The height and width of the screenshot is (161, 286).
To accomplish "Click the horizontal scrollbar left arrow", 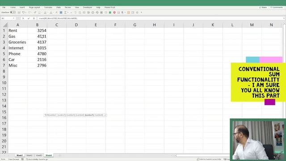I will 175,156.
